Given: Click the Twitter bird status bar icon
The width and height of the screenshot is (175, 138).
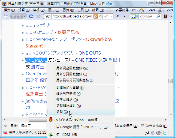Looking at the screenshot, I should [165, 133].
